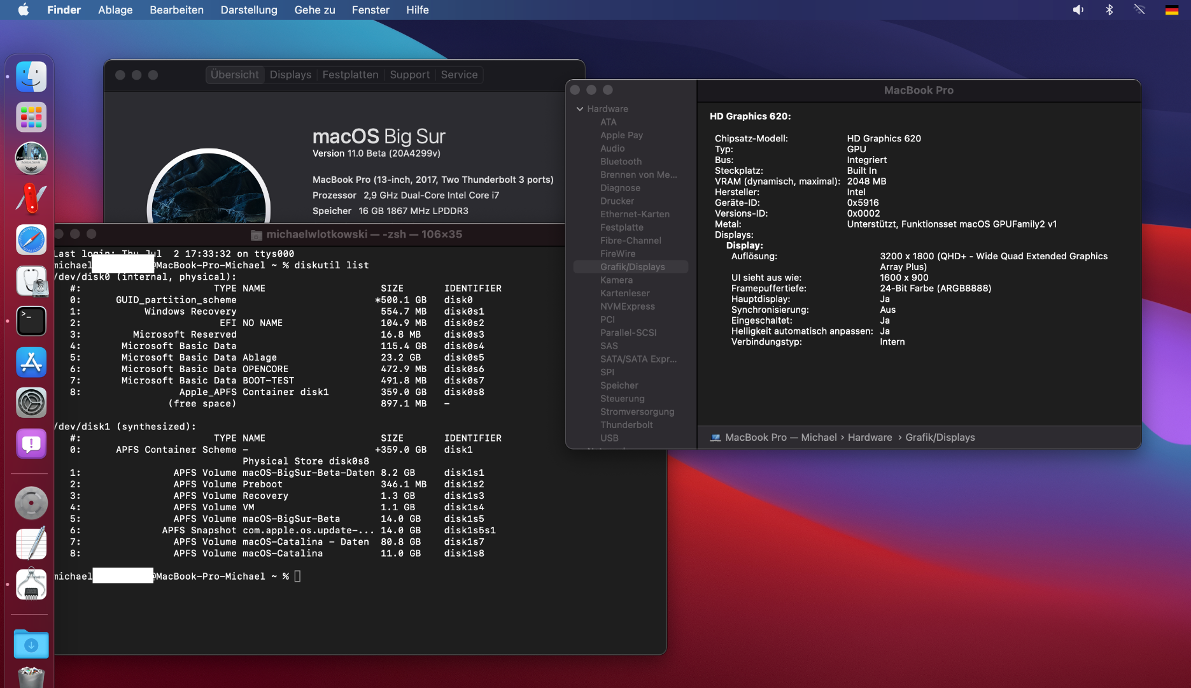Launch Safari from the dock
This screenshot has width=1191, height=688.
click(31, 240)
